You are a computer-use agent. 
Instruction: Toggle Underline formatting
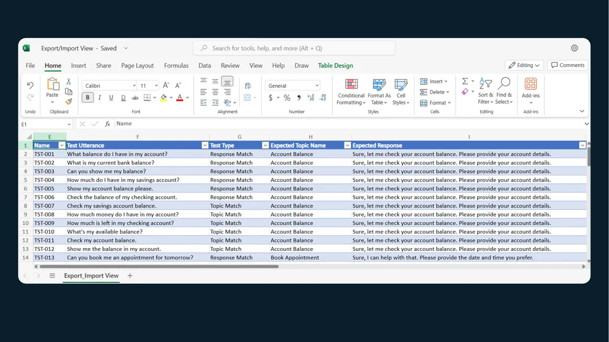(x=111, y=98)
